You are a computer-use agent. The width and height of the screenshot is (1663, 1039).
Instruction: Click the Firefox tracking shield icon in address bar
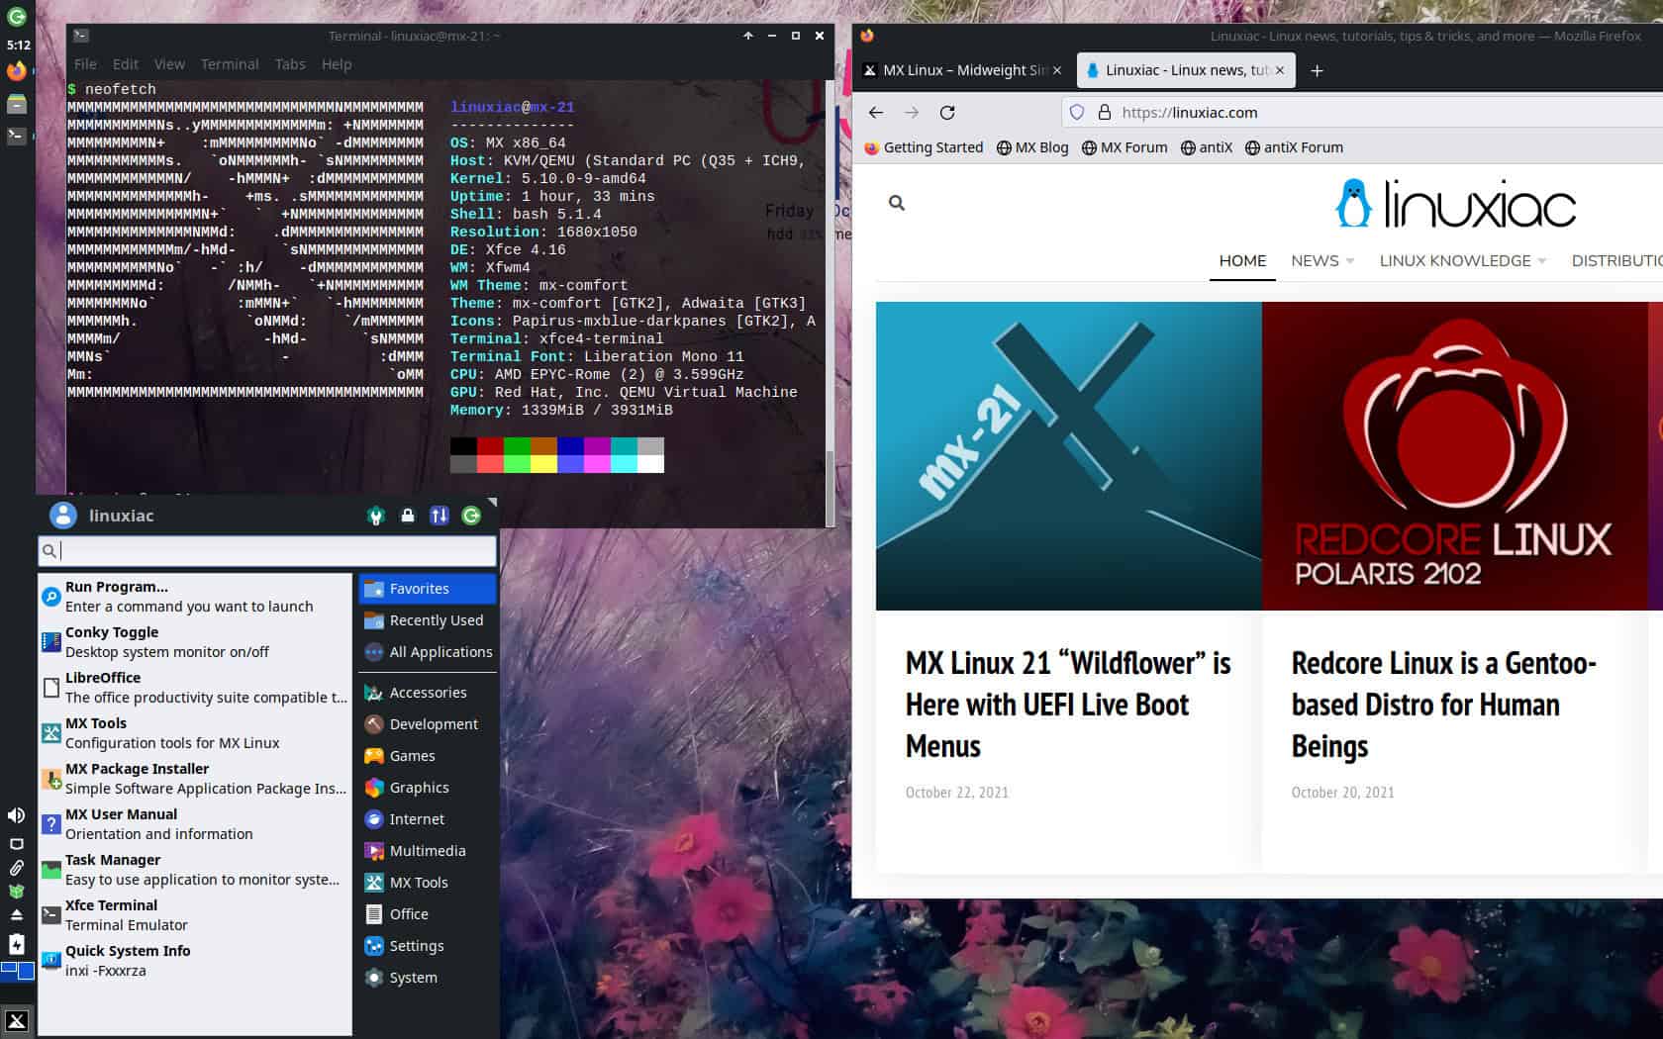coord(1077,112)
